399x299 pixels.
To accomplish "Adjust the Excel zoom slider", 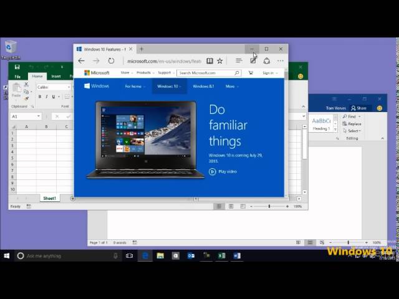I will 269,206.
